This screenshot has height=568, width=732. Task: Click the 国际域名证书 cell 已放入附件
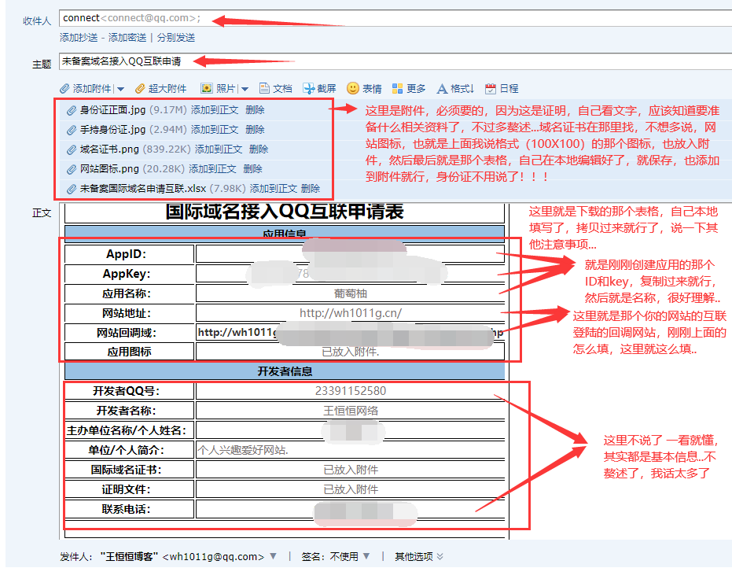tap(351, 470)
